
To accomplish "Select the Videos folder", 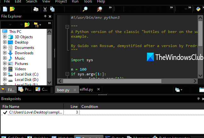I will click(x=20, y=69).
